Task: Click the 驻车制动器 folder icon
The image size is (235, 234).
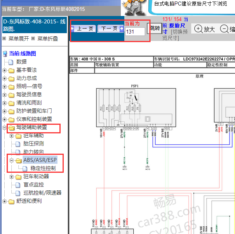Action: [18, 177]
